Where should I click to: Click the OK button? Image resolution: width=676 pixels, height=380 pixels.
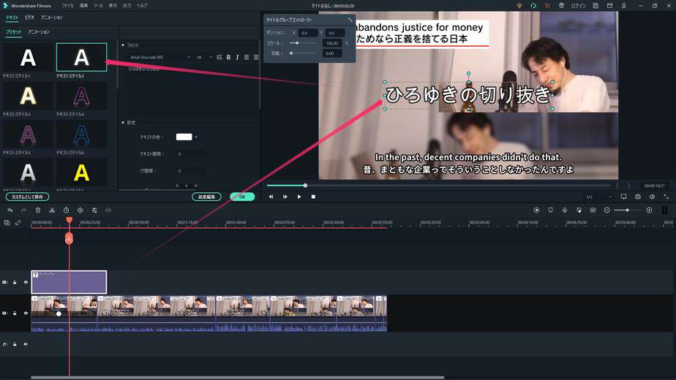click(x=242, y=197)
